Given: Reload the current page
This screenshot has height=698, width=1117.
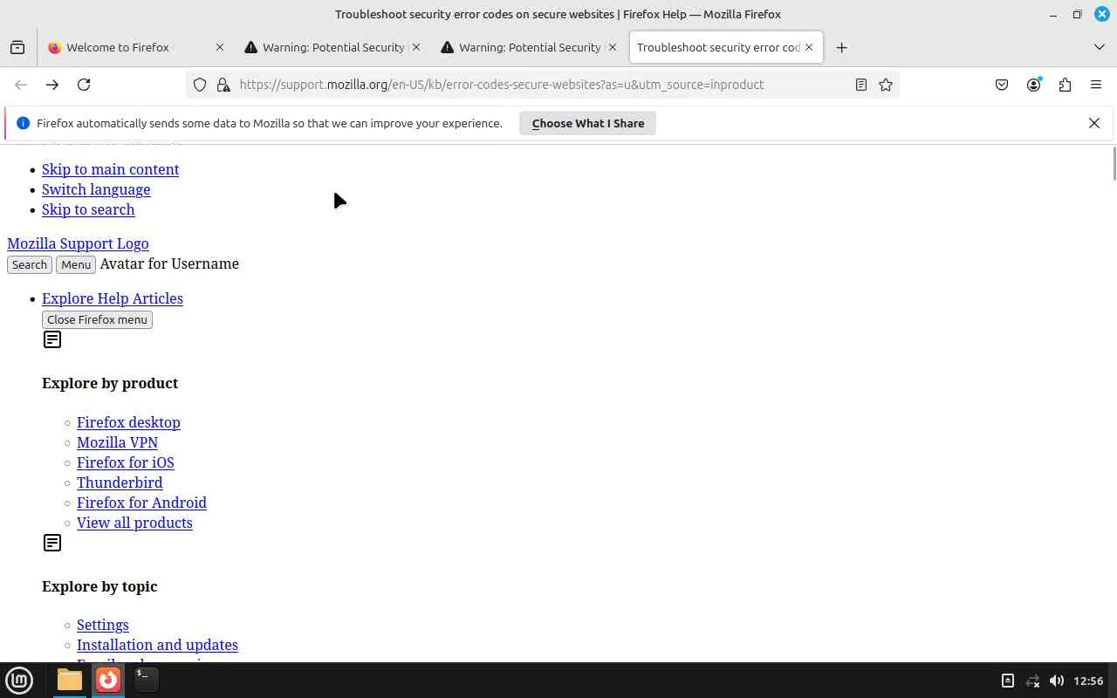Looking at the screenshot, I should point(84,85).
